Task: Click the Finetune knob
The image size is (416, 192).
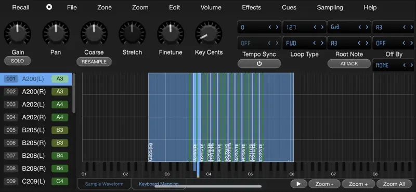Action: pos(171,34)
